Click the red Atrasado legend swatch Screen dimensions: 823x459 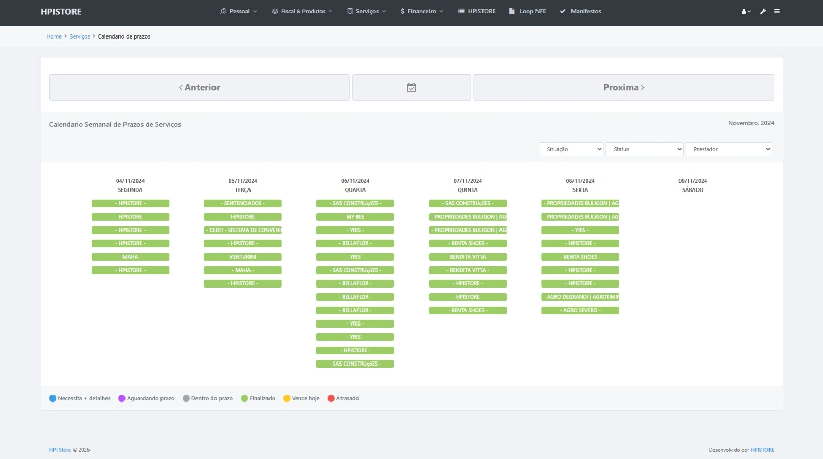click(331, 398)
